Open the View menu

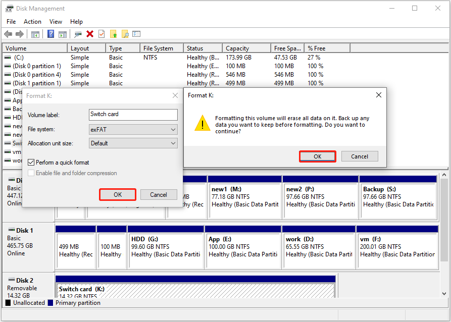[55, 21]
